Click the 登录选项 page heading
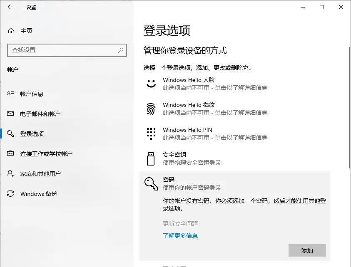Image resolution: width=351 pixels, height=267 pixels. pyautogui.click(x=167, y=31)
